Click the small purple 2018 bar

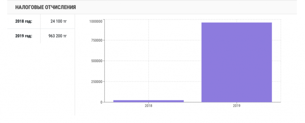point(148,101)
